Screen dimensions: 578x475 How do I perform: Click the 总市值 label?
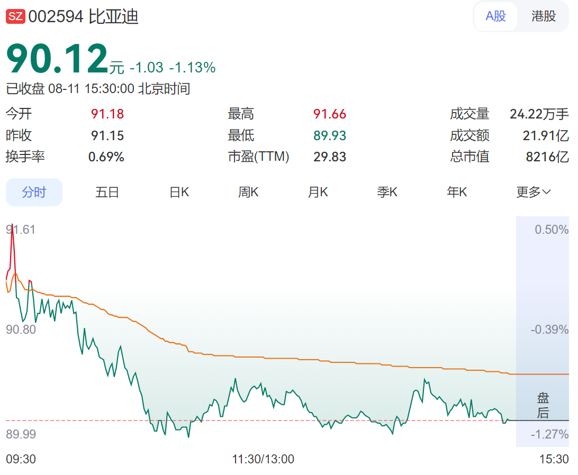pyautogui.click(x=469, y=157)
